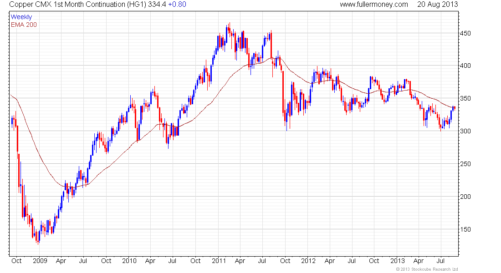Click the 150 price axis label
The width and height of the screenshot is (501, 273).
[x=465, y=229]
